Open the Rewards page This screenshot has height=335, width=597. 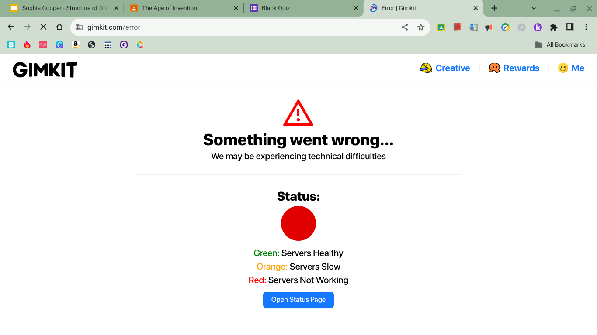point(514,68)
